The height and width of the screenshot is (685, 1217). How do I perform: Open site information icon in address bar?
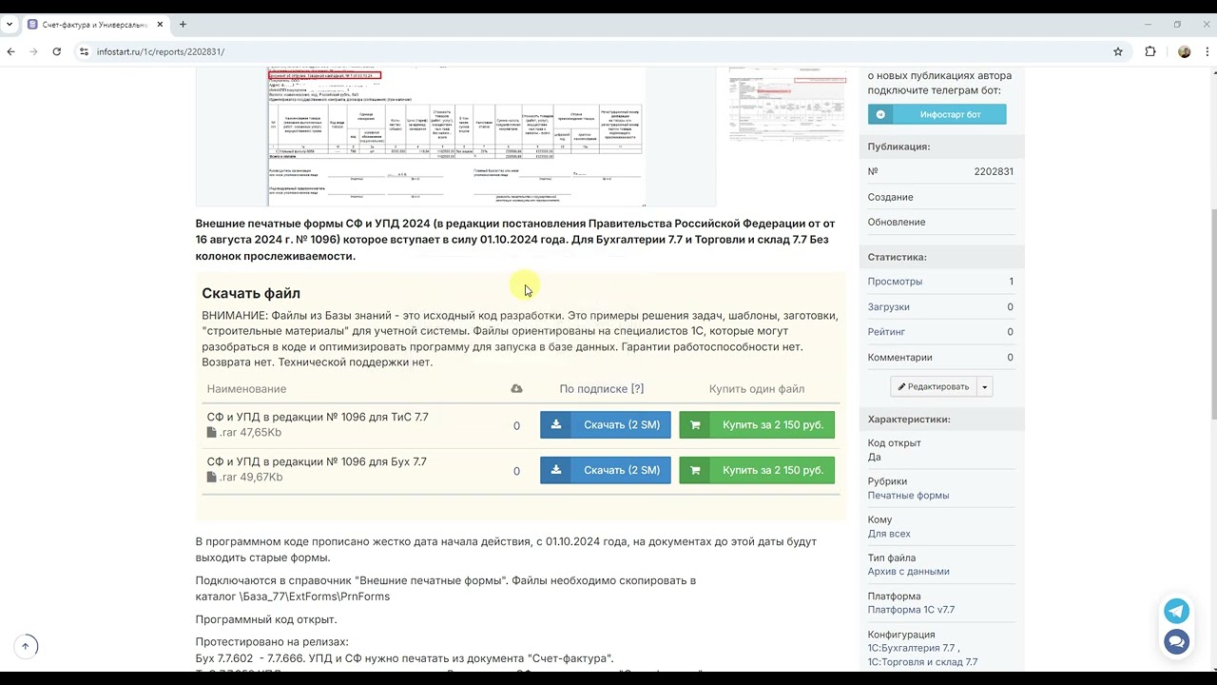pyautogui.click(x=84, y=51)
